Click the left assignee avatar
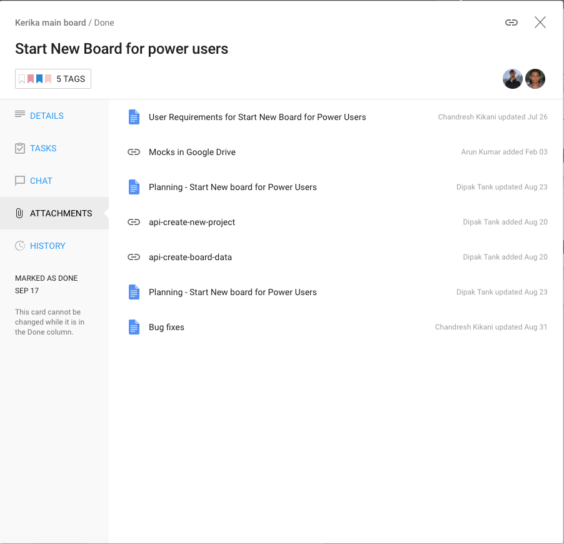 point(513,79)
